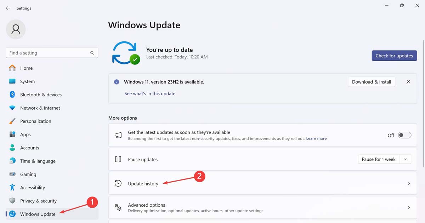
Task: Expand Update history details
Action: tap(409, 183)
